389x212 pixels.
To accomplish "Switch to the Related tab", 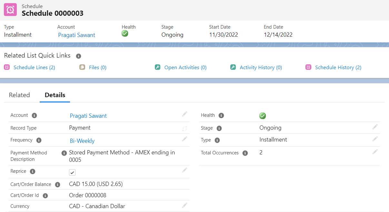I will 19,95.
